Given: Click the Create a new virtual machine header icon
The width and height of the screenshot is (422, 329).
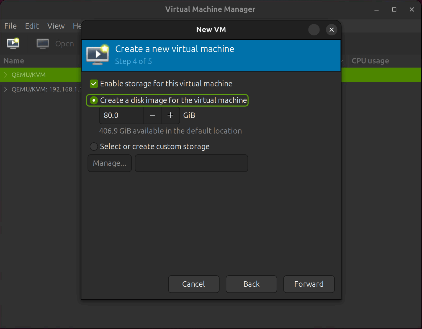Looking at the screenshot, I should (97, 55).
